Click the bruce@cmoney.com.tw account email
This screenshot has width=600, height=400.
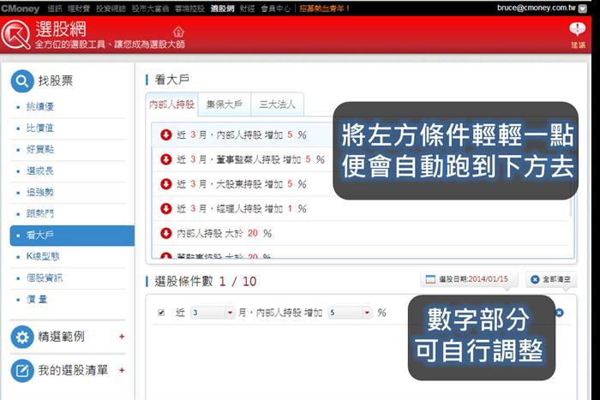coord(536,8)
